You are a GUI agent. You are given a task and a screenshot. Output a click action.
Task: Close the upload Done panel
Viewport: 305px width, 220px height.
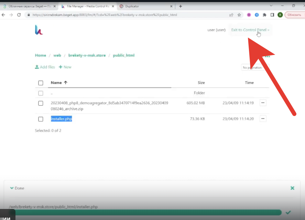(292, 188)
